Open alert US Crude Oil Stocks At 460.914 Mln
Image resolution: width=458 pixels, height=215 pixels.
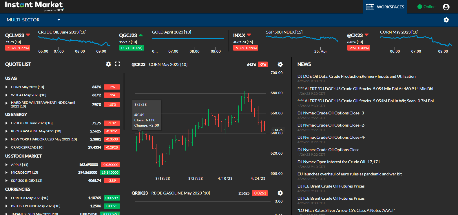365,89
